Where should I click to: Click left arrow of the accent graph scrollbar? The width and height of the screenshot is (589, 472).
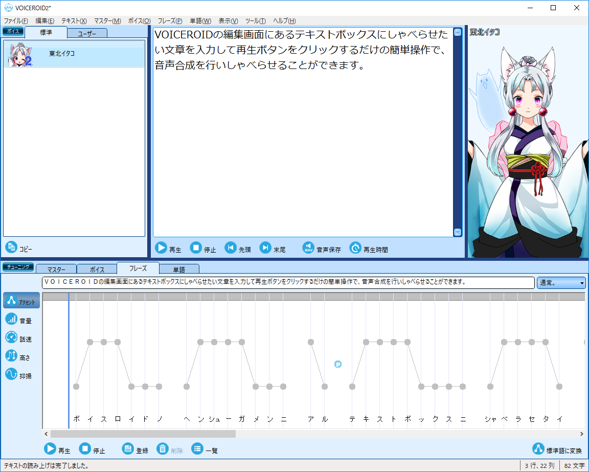coord(46,434)
